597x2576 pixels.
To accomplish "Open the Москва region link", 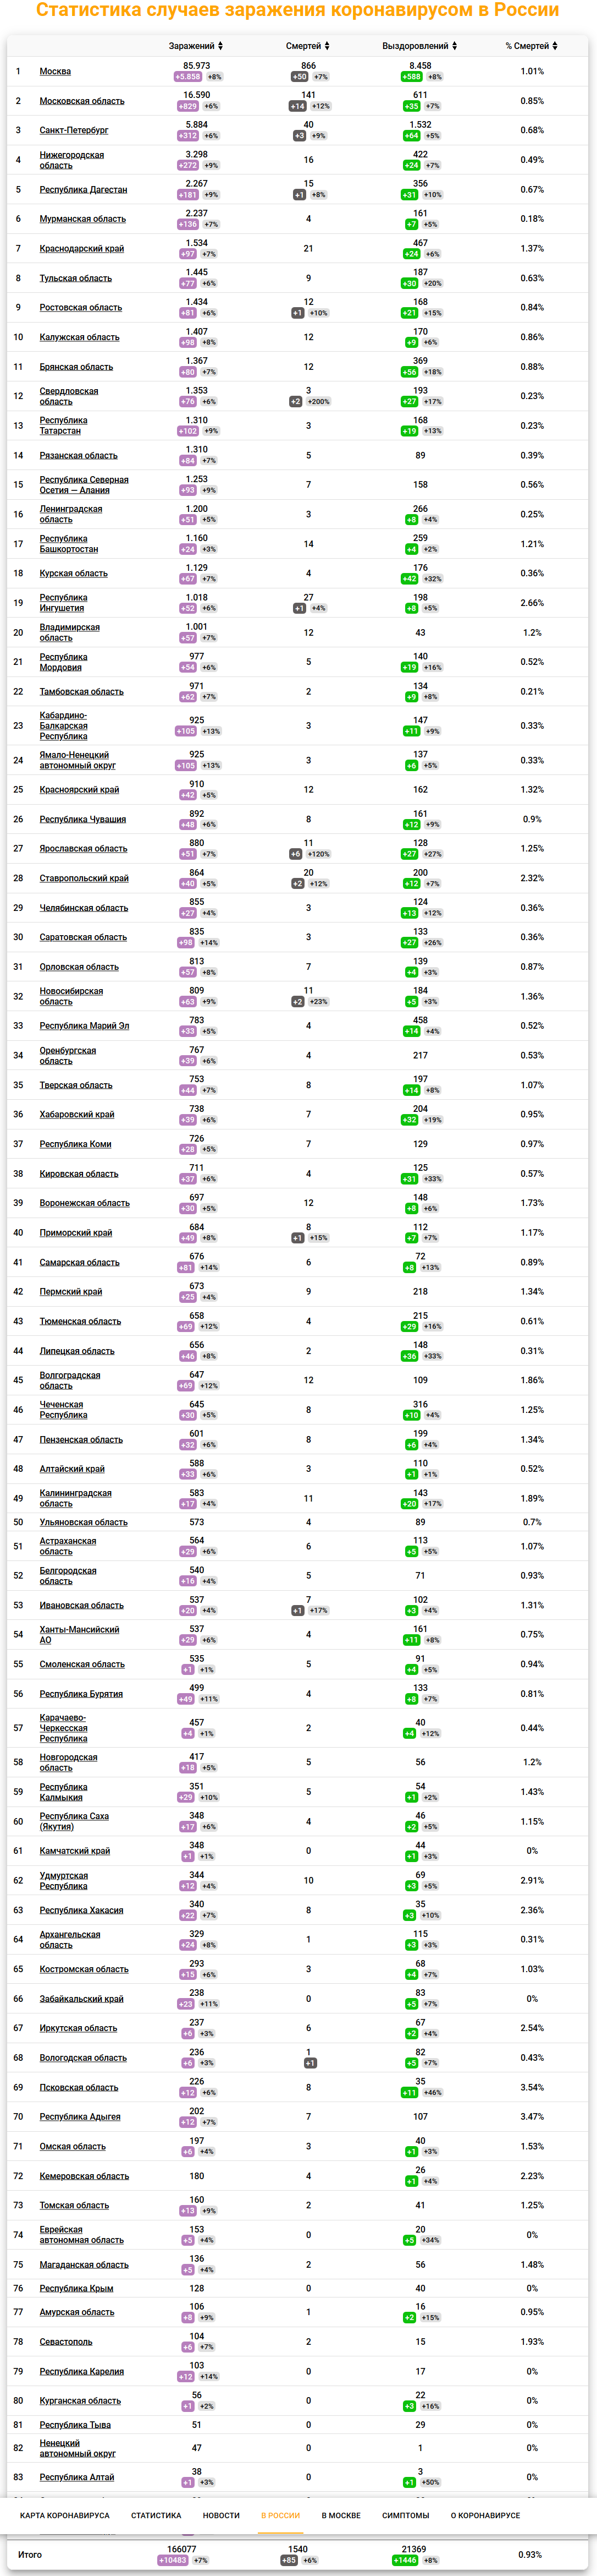I will [x=55, y=71].
